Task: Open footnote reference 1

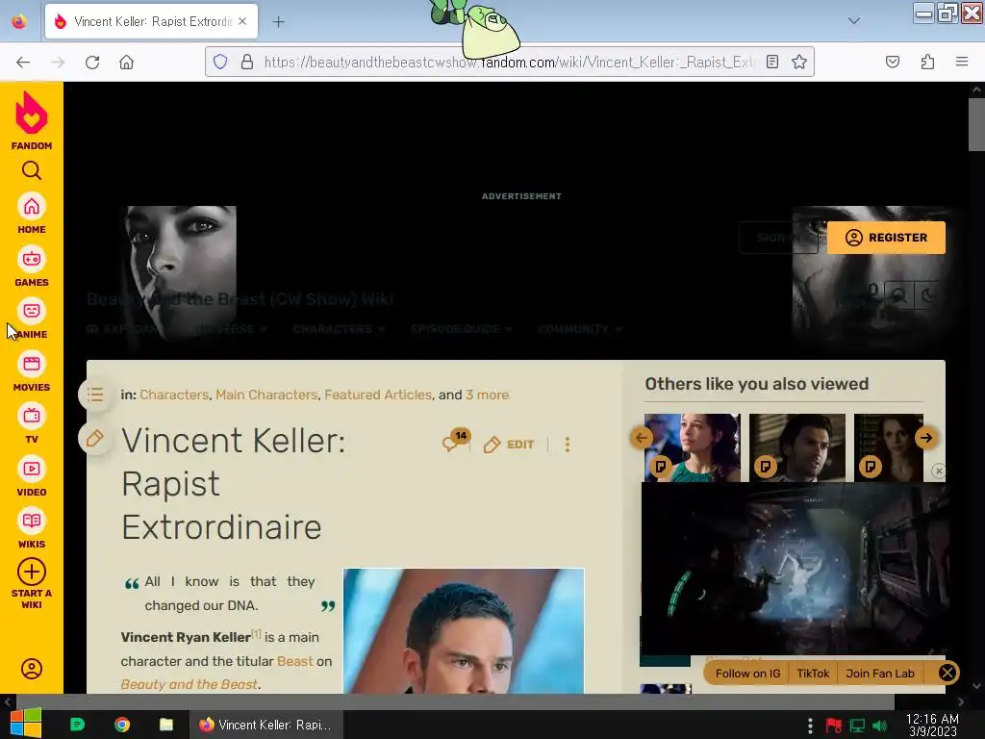Action: (256, 633)
